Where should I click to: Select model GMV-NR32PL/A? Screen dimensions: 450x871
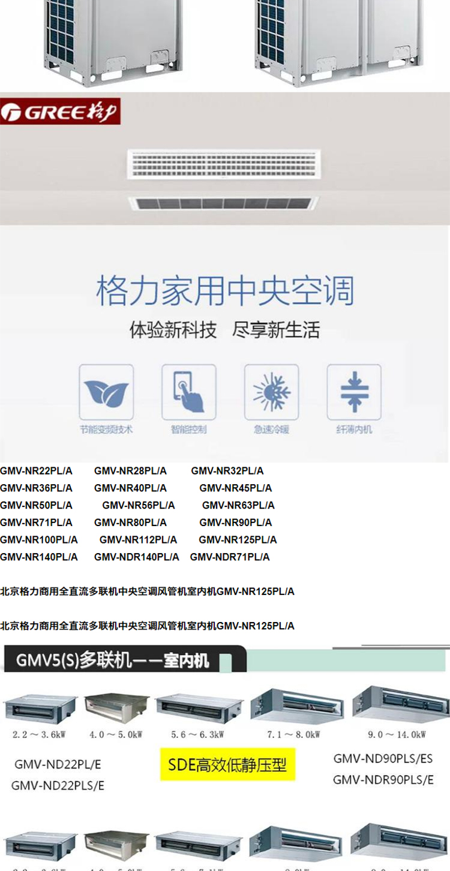(x=227, y=471)
